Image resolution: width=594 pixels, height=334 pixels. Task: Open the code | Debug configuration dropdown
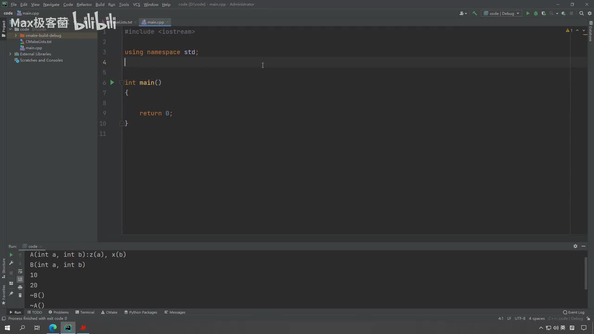(501, 13)
